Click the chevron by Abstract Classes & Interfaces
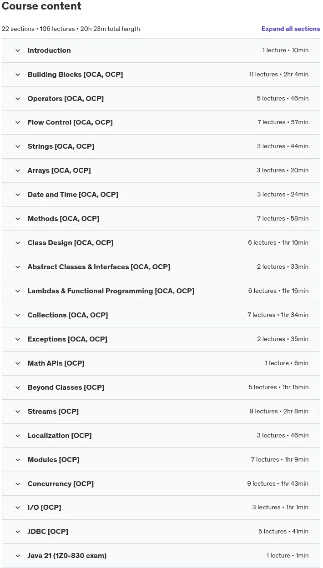Viewport: 323px width, 568px height. click(x=18, y=267)
